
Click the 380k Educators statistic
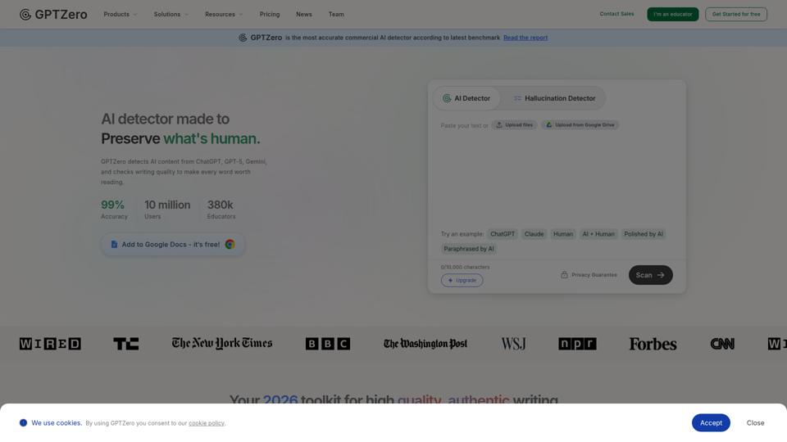[x=221, y=210]
